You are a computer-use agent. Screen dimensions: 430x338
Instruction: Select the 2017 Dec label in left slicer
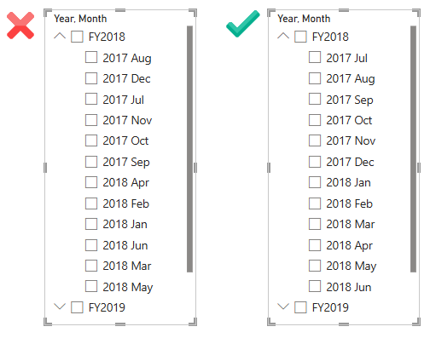point(126,78)
